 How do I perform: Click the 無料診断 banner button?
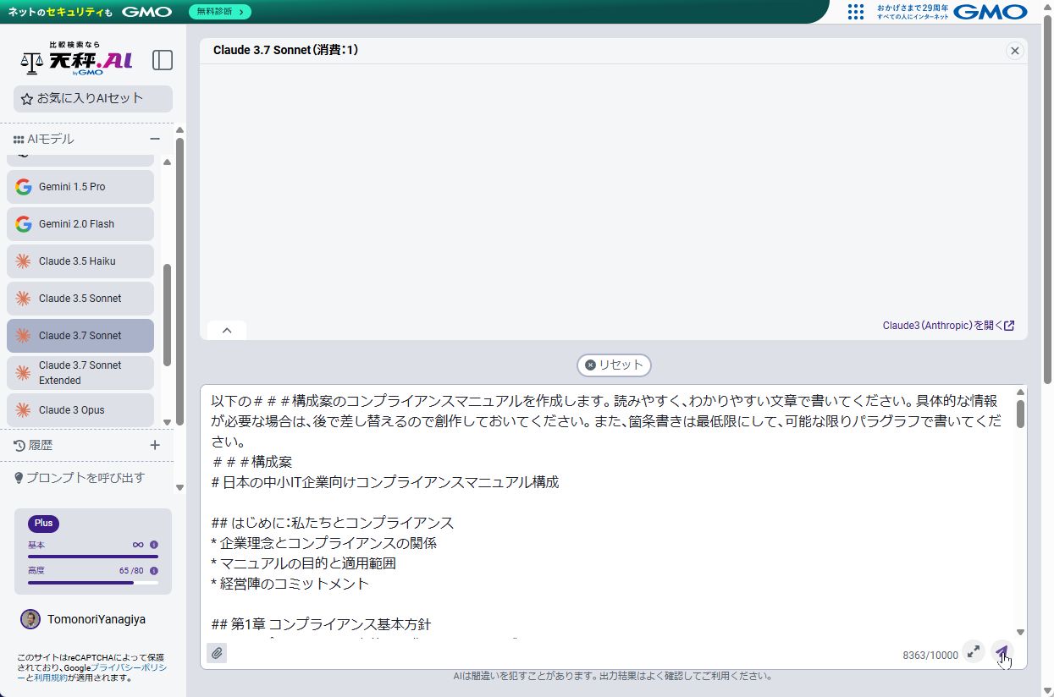[219, 12]
